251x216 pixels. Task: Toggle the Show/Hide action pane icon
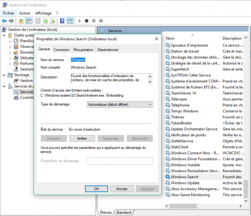click(70, 21)
